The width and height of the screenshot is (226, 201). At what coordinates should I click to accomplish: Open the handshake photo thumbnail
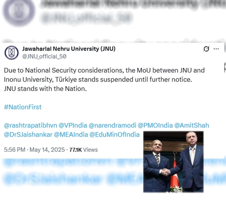point(173,162)
